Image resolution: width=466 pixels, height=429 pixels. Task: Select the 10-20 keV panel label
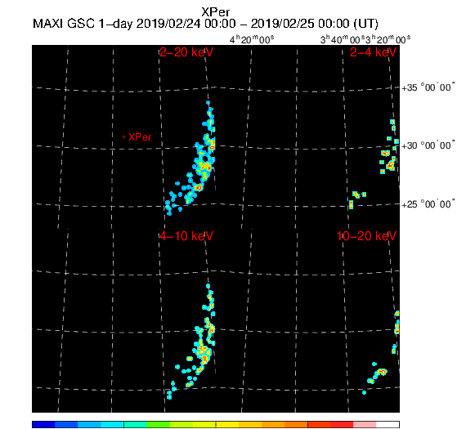(x=366, y=236)
